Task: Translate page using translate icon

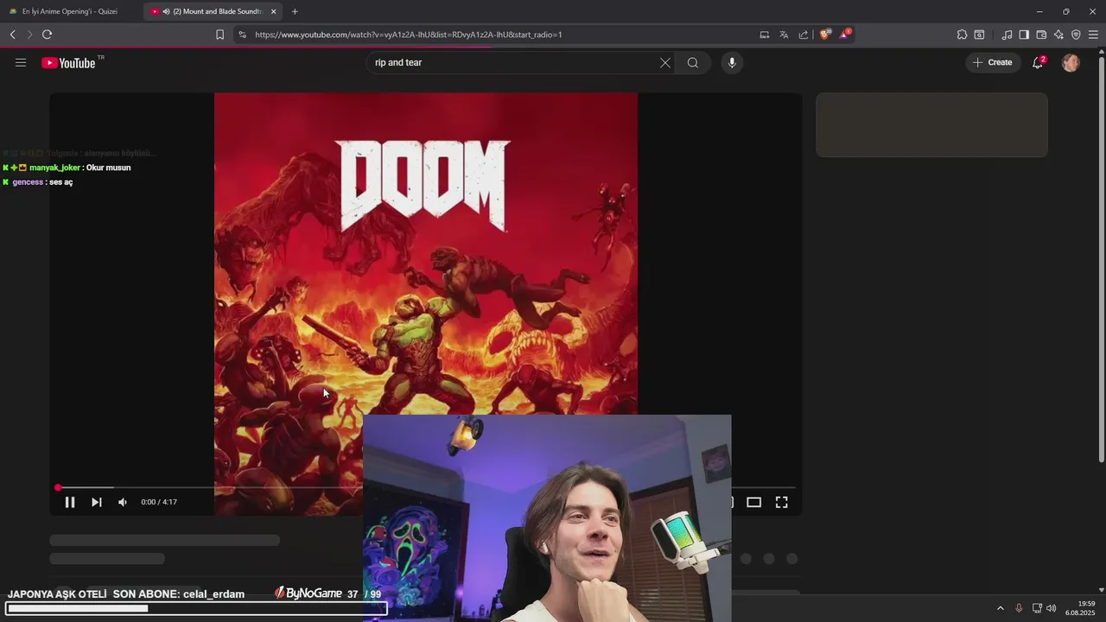Action: (784, 35)
